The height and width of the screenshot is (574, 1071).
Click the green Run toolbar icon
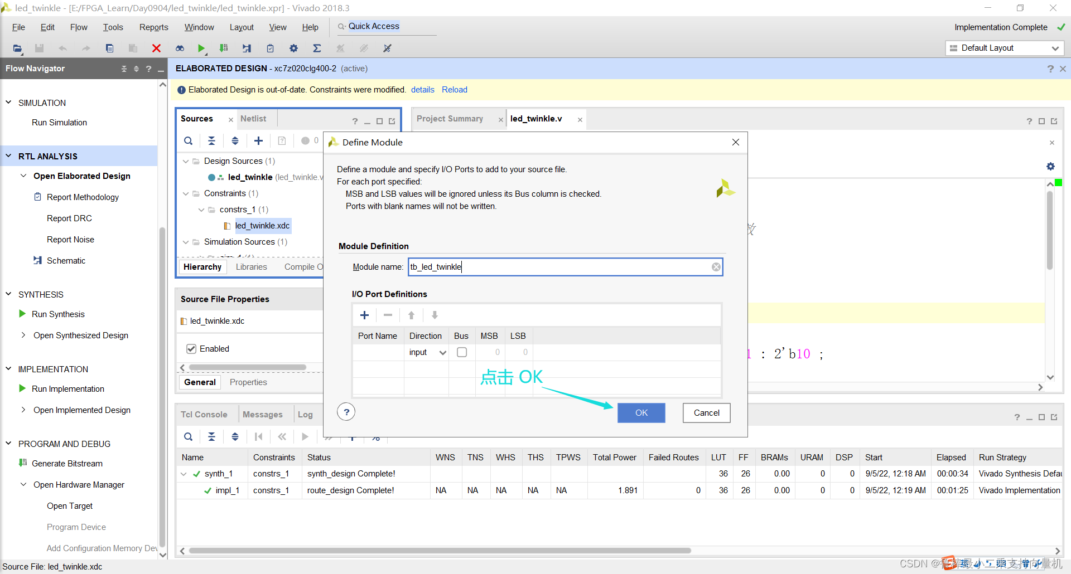tap(201, 48)
